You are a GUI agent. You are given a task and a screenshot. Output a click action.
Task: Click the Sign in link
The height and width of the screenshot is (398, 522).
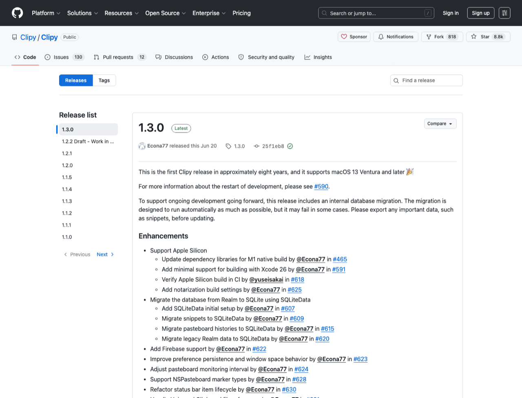[451, 13]
